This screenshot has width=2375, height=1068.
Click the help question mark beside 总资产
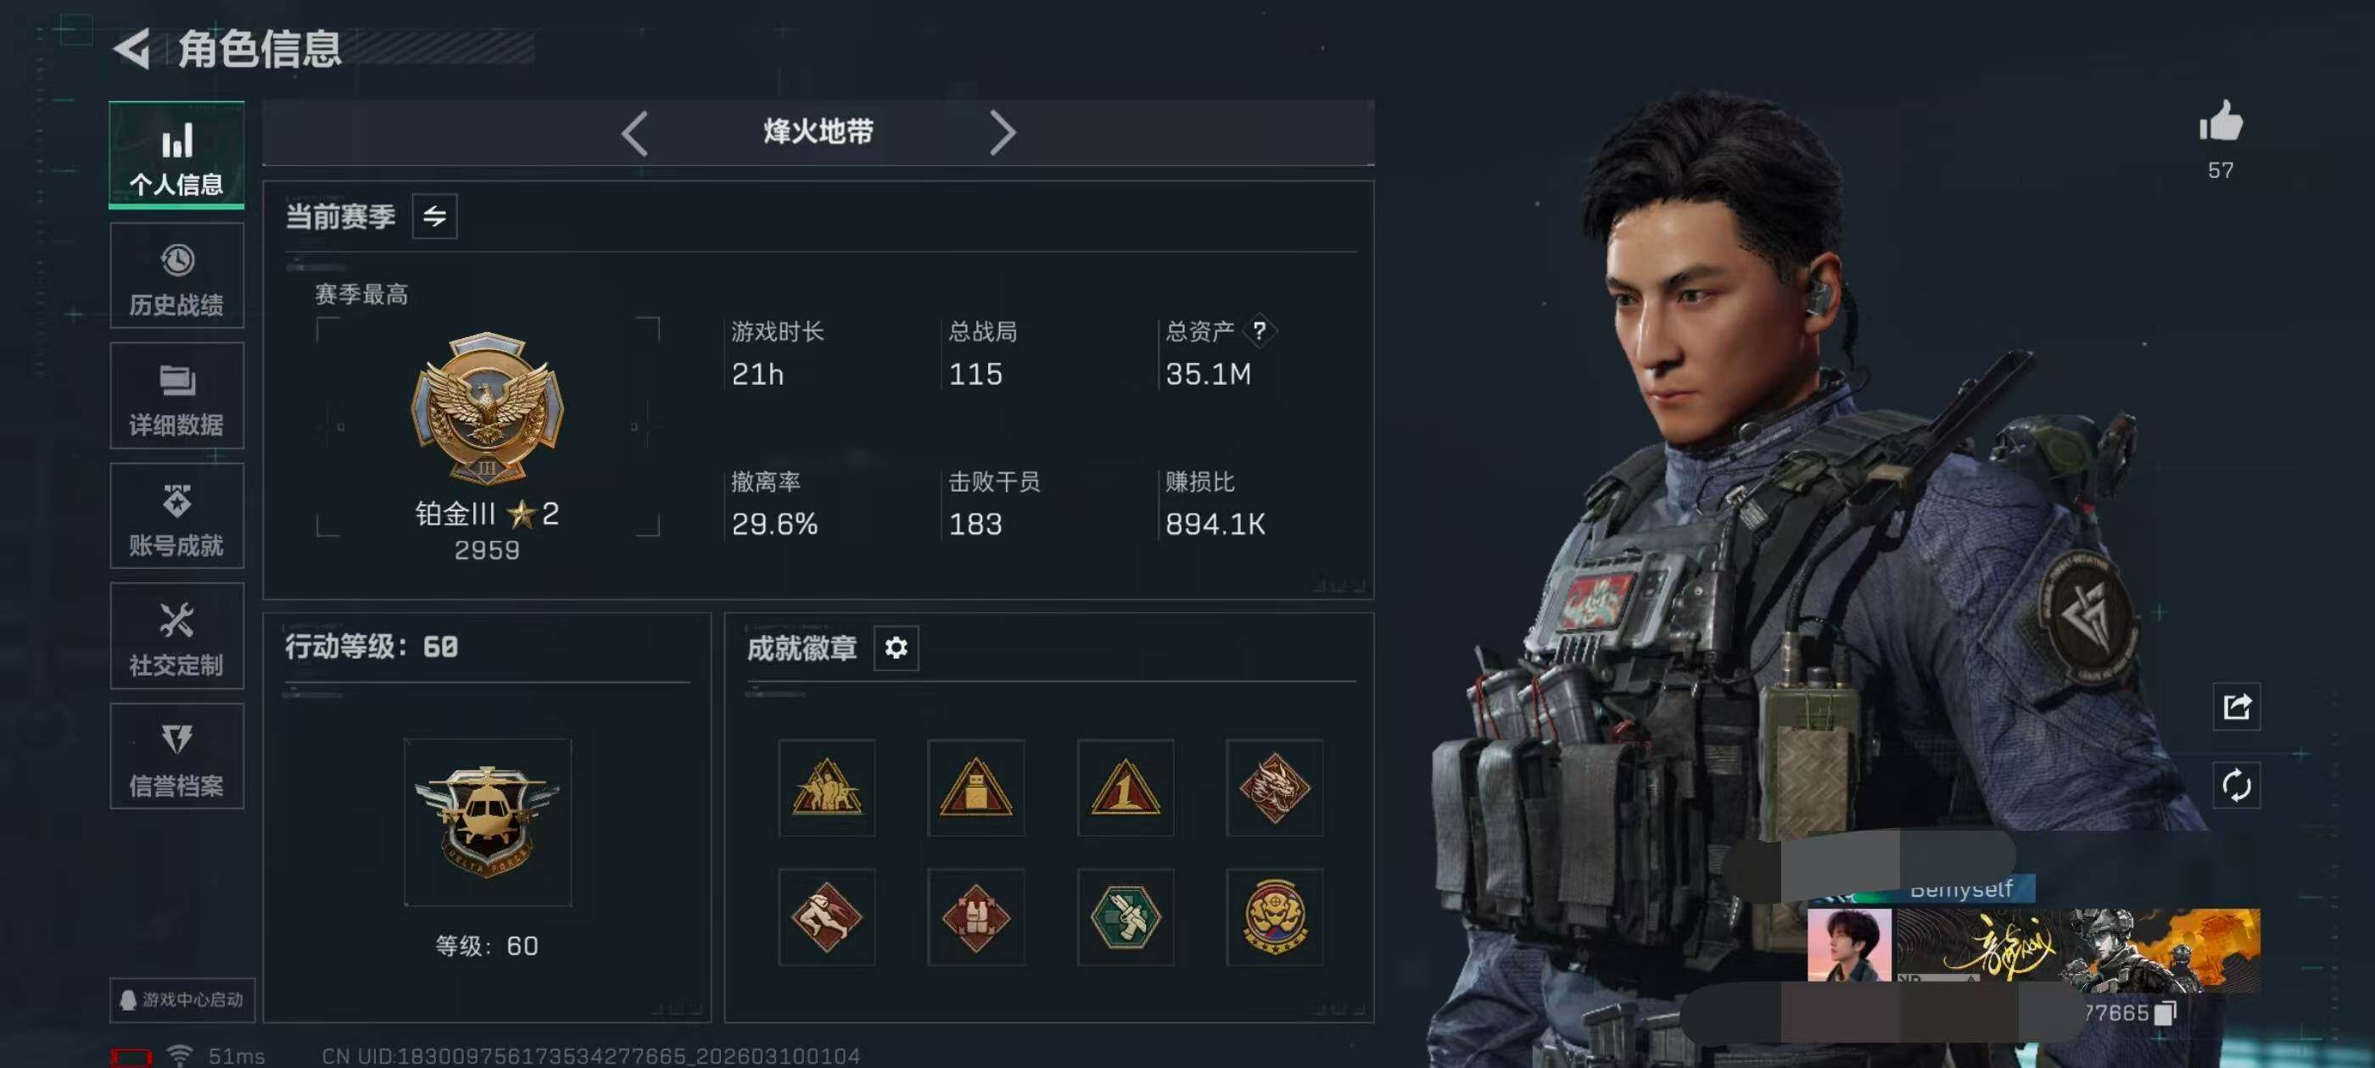coord(1259,331)
